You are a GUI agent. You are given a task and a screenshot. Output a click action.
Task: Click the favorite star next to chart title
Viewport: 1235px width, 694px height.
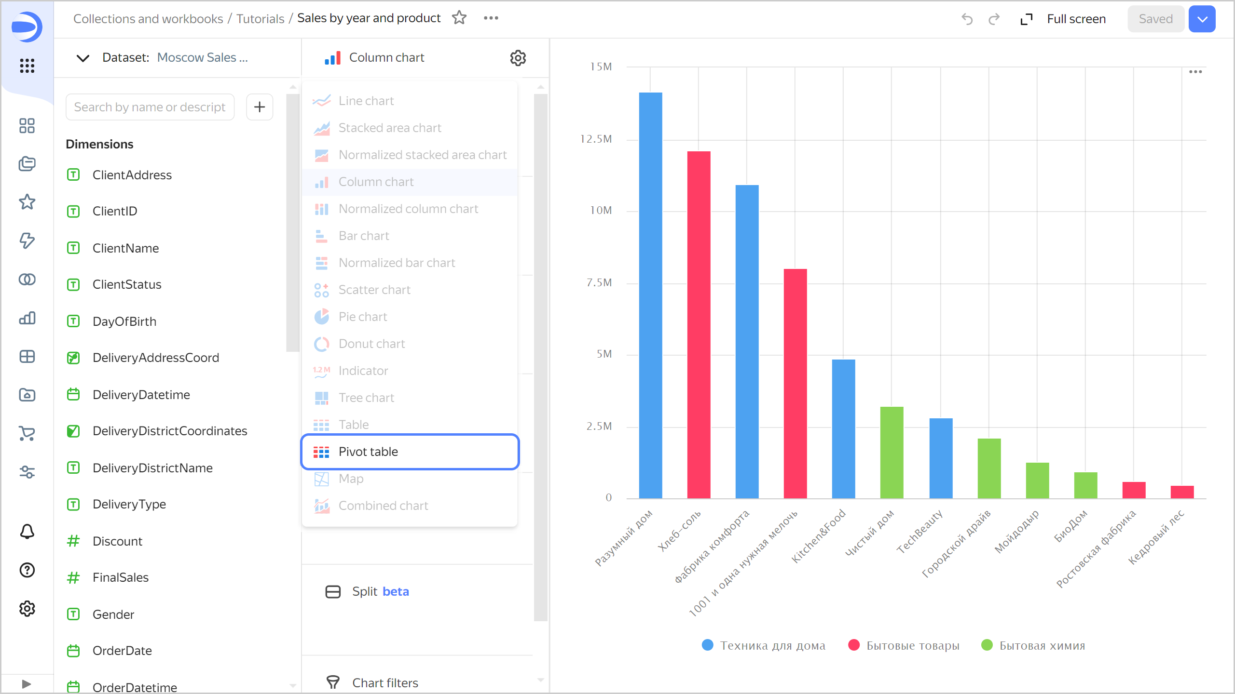[x=459, y=18]
